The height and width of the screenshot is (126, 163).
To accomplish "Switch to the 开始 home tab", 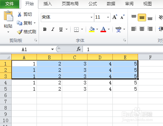I will [30, 4].
